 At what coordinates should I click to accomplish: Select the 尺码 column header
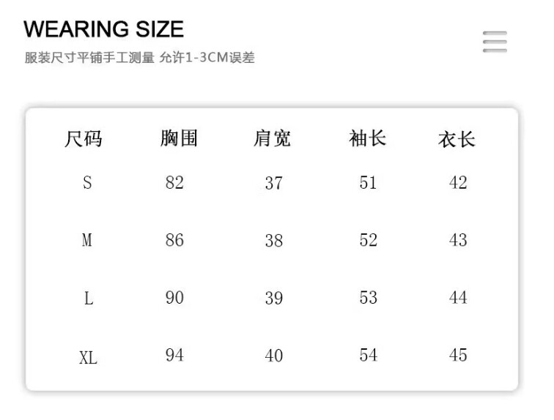84,138
